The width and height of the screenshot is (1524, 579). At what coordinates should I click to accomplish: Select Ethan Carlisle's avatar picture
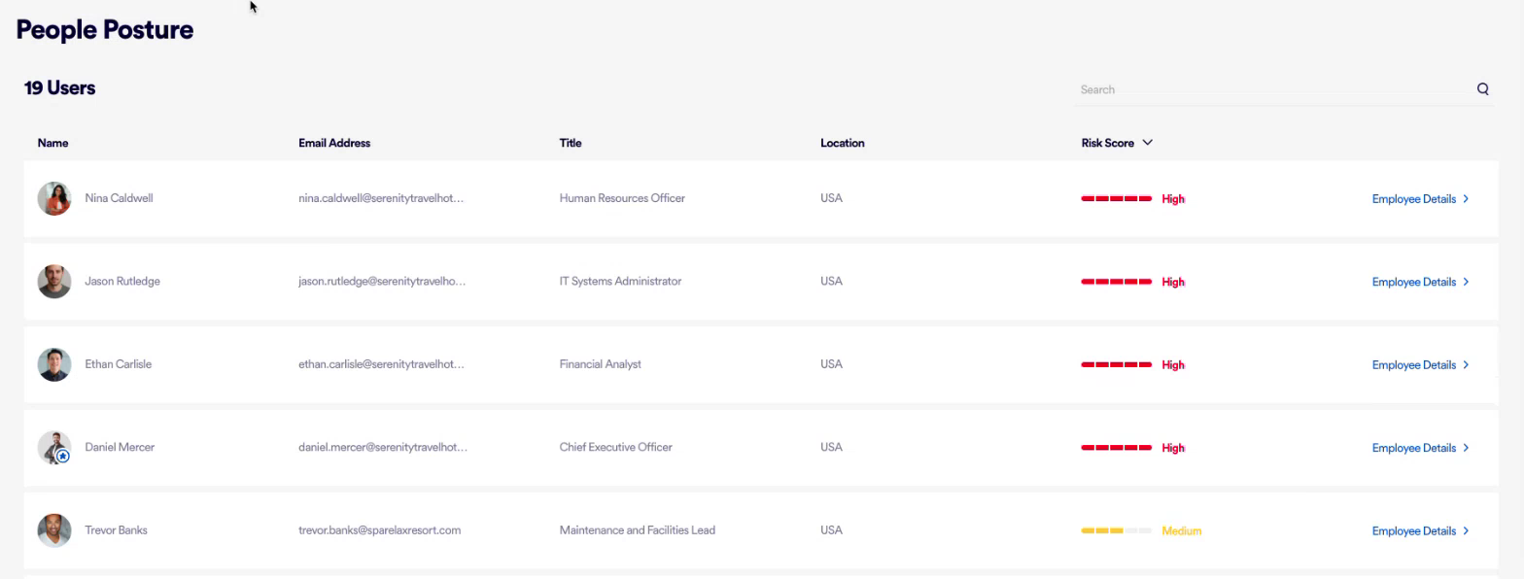coord(54,364)
